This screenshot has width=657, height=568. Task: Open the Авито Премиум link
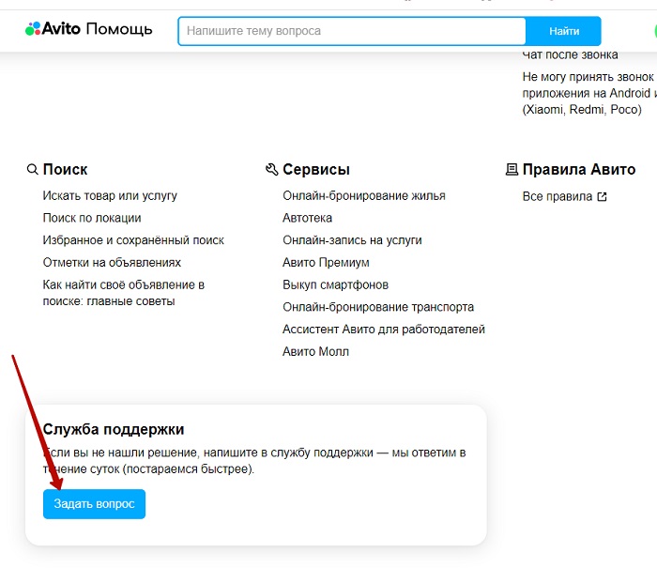tap(326, 263)
